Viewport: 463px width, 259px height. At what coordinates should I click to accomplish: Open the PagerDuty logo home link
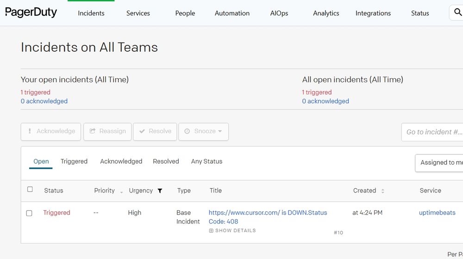tap(31, 12)
